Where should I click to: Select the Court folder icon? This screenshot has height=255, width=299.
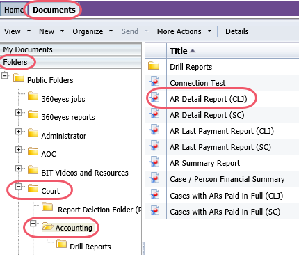[x=33, y=188]
